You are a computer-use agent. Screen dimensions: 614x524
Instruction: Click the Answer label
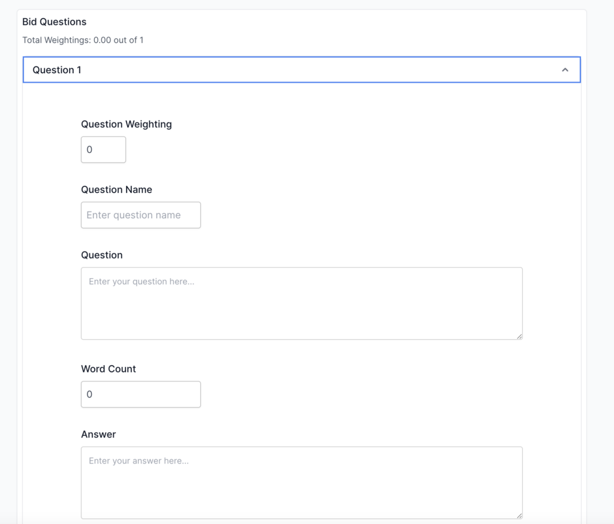pyautogui.click(x=98, y=434)
